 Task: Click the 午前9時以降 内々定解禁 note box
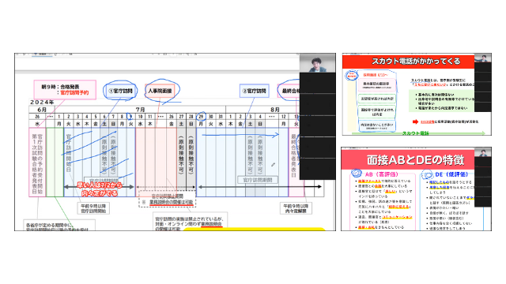[x=296, y=208]
